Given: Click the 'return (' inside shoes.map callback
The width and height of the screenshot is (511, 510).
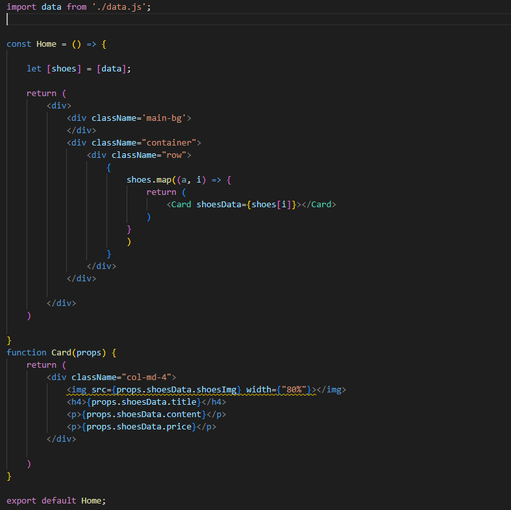Looking at the screenshot, I should (x=166, y=192).
